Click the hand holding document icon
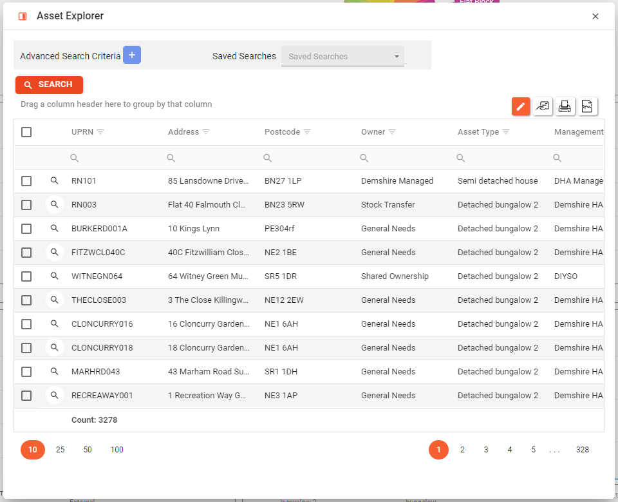Image resolution: width=618 pixels, height=502 pixels. click(x=543, y=107)
